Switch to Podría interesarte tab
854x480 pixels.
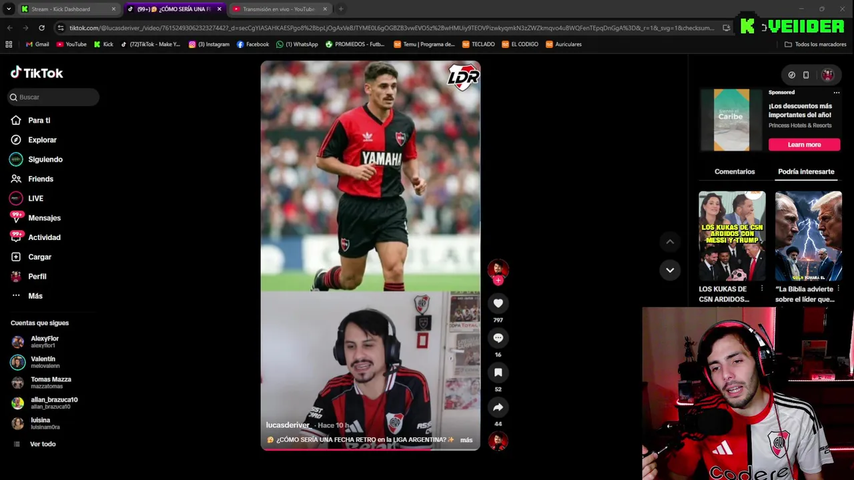(x=806, y=172)
